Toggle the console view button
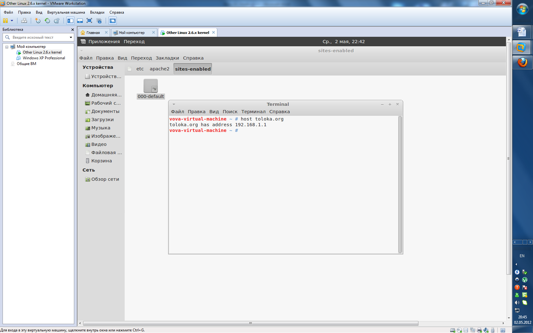 (113, 21)
